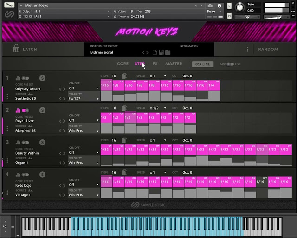Open core 3 three-dot options menu

coord(7,161)
